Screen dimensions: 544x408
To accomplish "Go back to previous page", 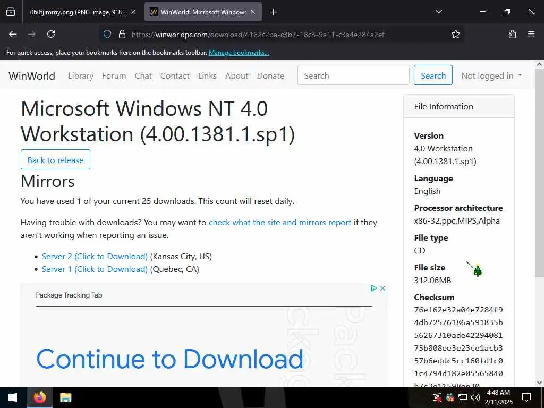I will (13, 34).
